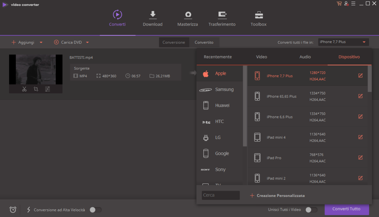Open the user account icon
The image size is (379, 217).
346,4
